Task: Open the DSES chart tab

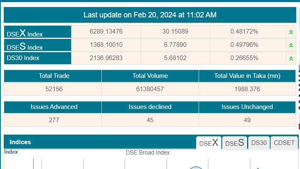Action: pyautogui.click(x=234, y=143)
